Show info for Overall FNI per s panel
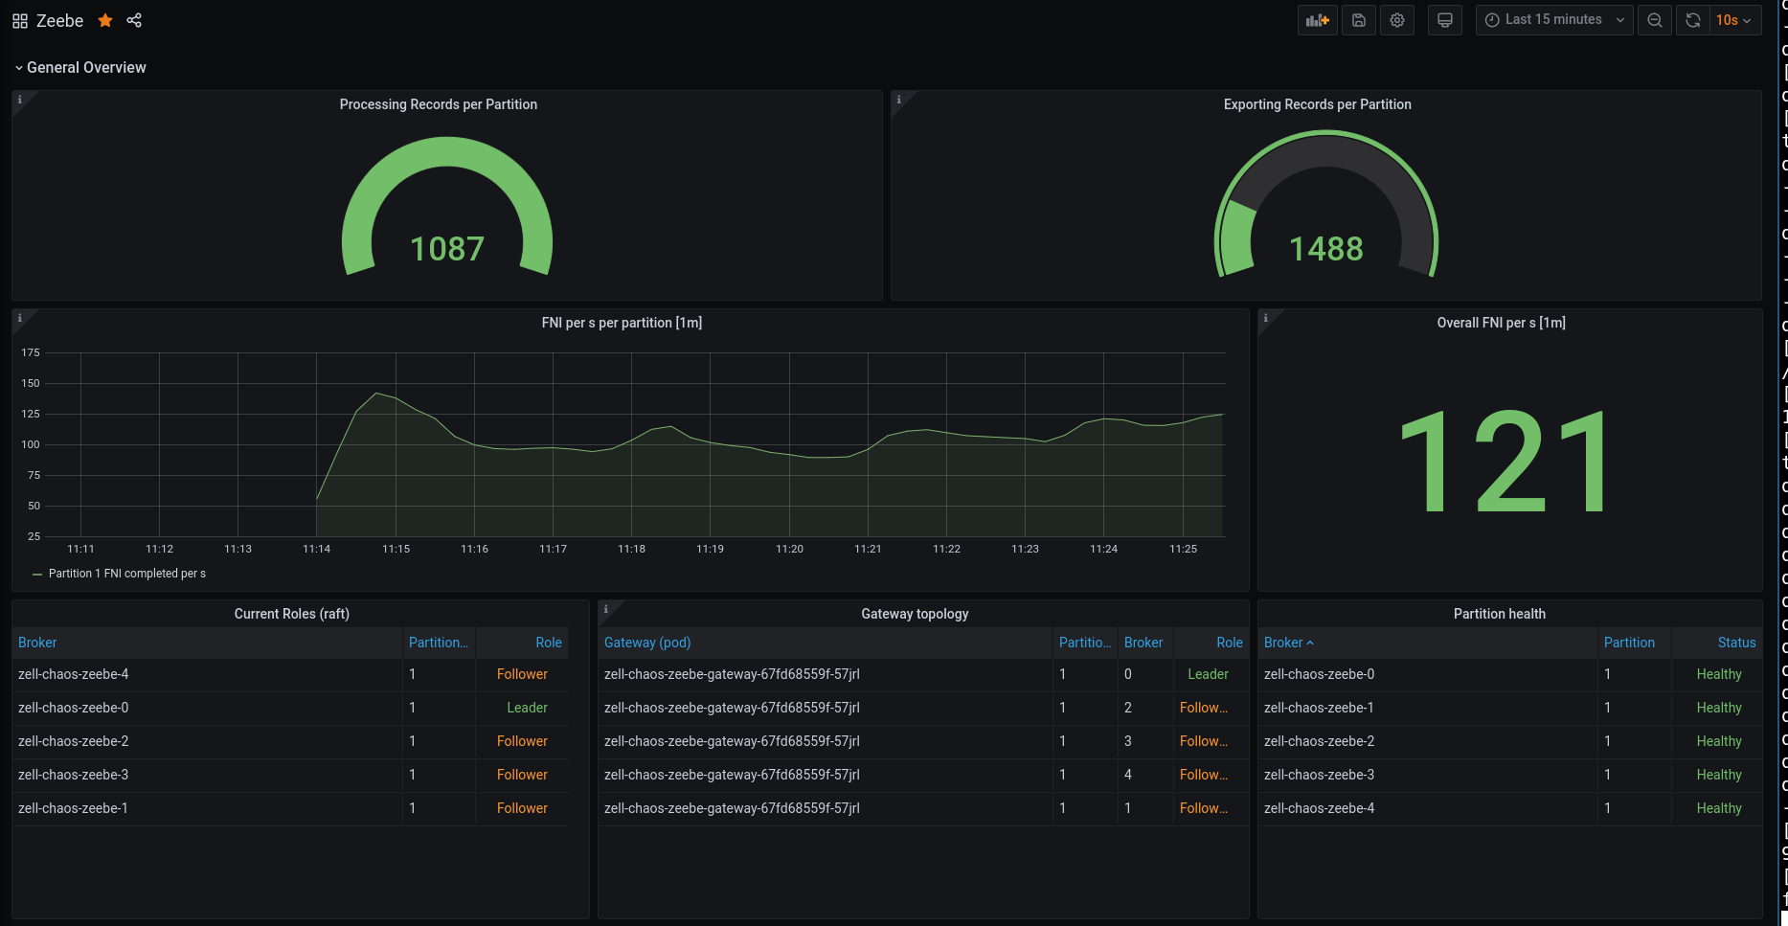Viewport: 1788px width, 926px height. coord(1266,318)
